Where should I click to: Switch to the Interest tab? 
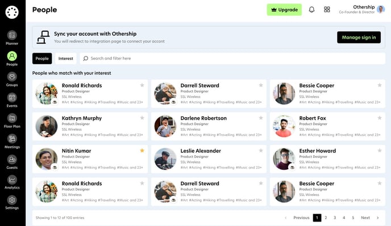coord(65,58)
